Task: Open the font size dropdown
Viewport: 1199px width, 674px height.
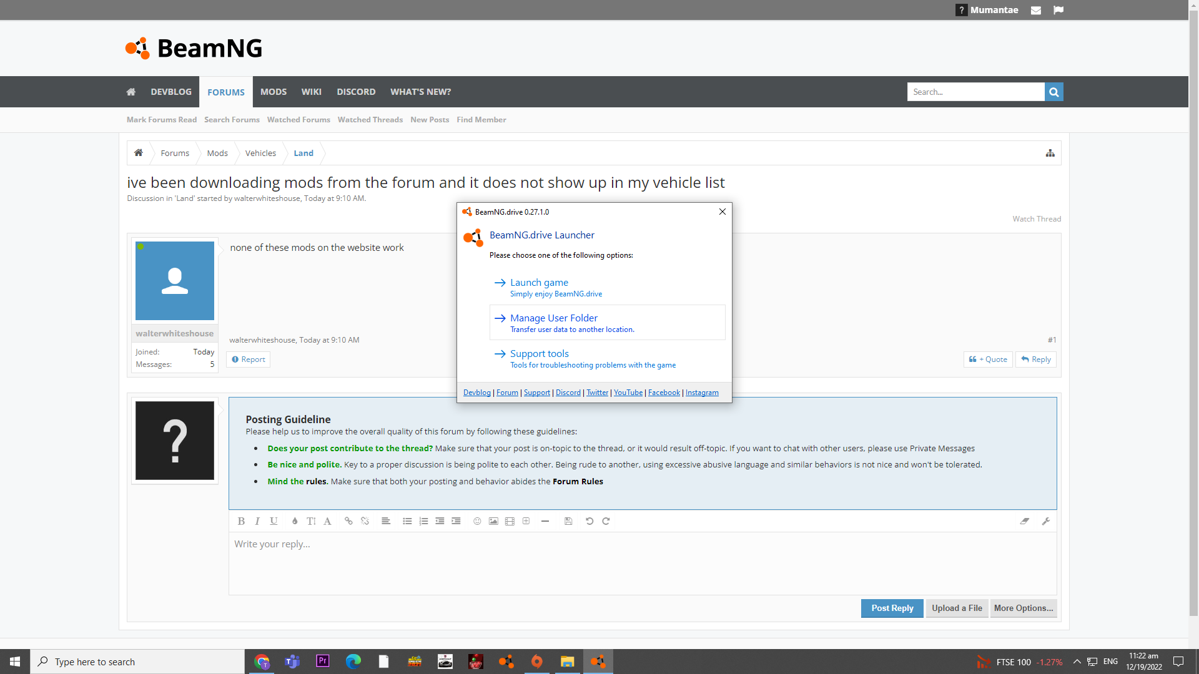Action: tap(311, 521)
